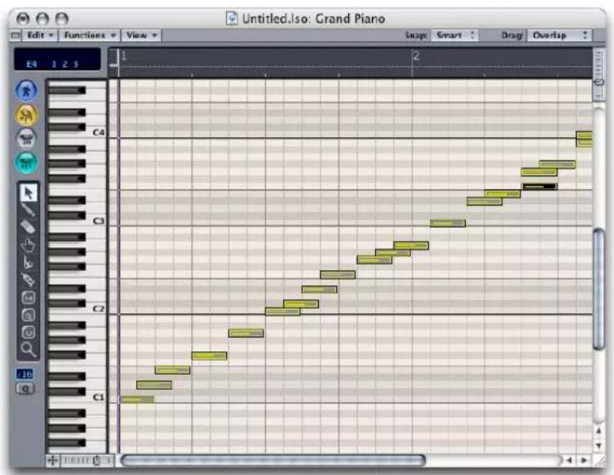Select the Pencil tool
This screenshot has height=475, width=614.
28,210
